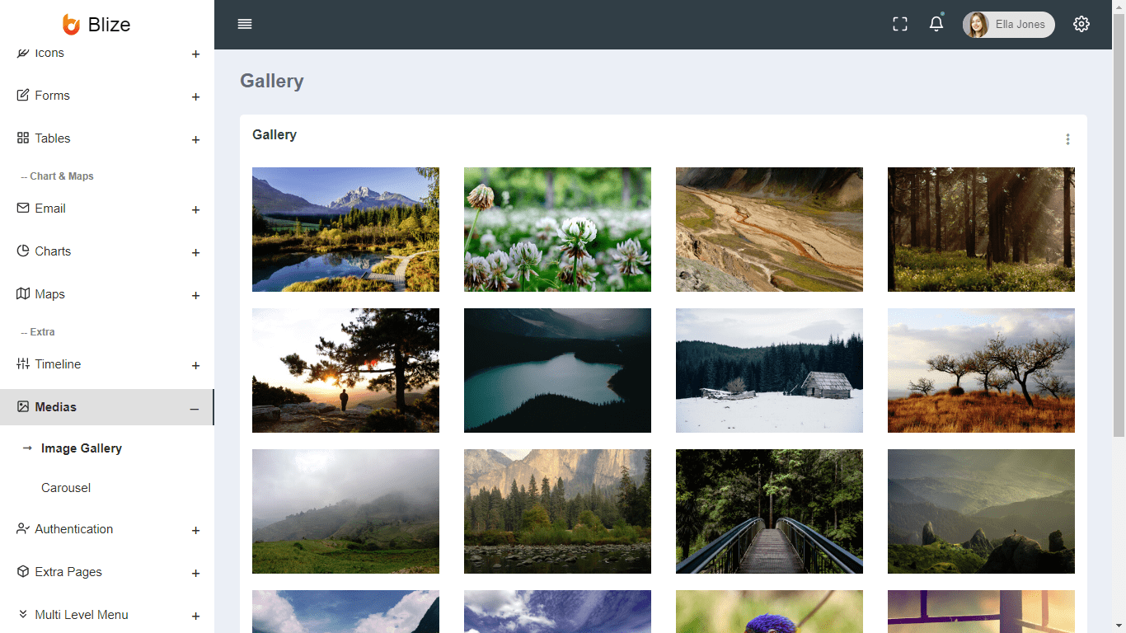Click the Chart & Maps section heading

pyautogui.click(x=58, y=176)
